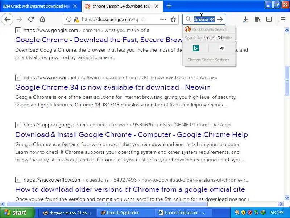Open Change Search Settings
290x218 pixels.
tap(208, 60)
